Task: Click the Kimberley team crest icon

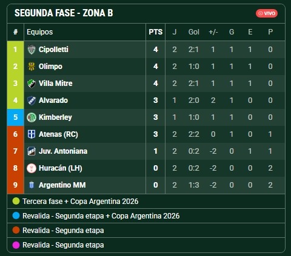Action: coord(32,117)
